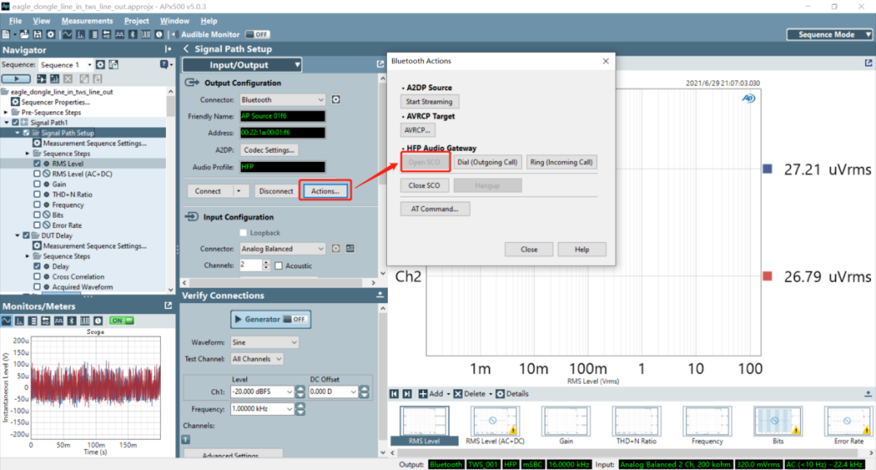The height and width of the screenshot is (470, 876).
Task: Go back using the Signal Path Setup chevron
Action: click(x=186, y=49)
